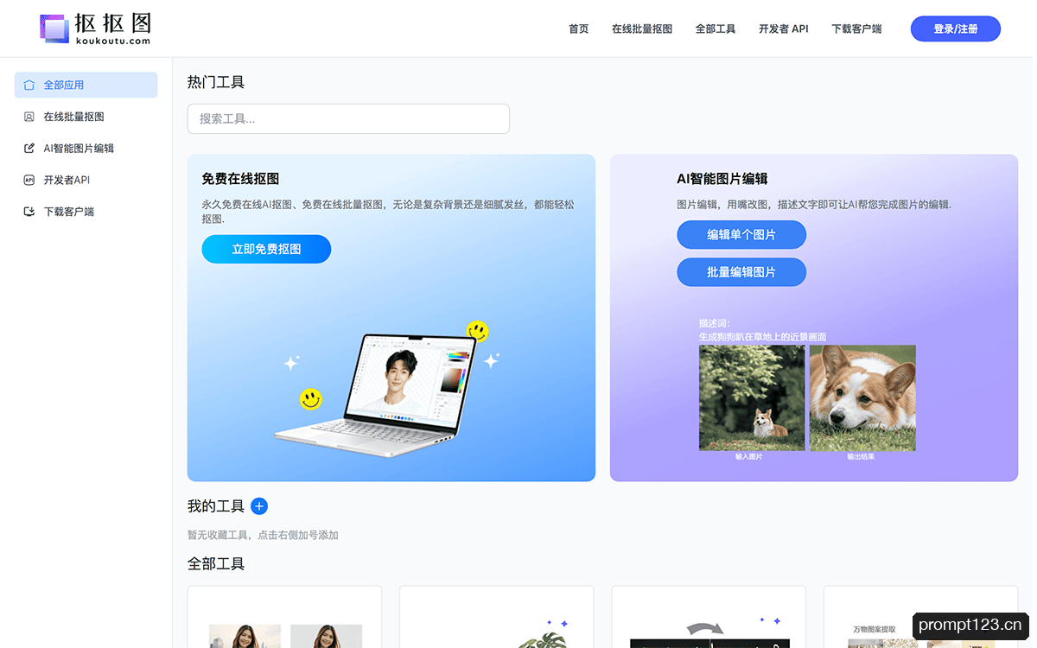The height and width of the screenshot is (648, 1037).
Task: Select 开发者API label in sidebar
Action: [67, 180]
